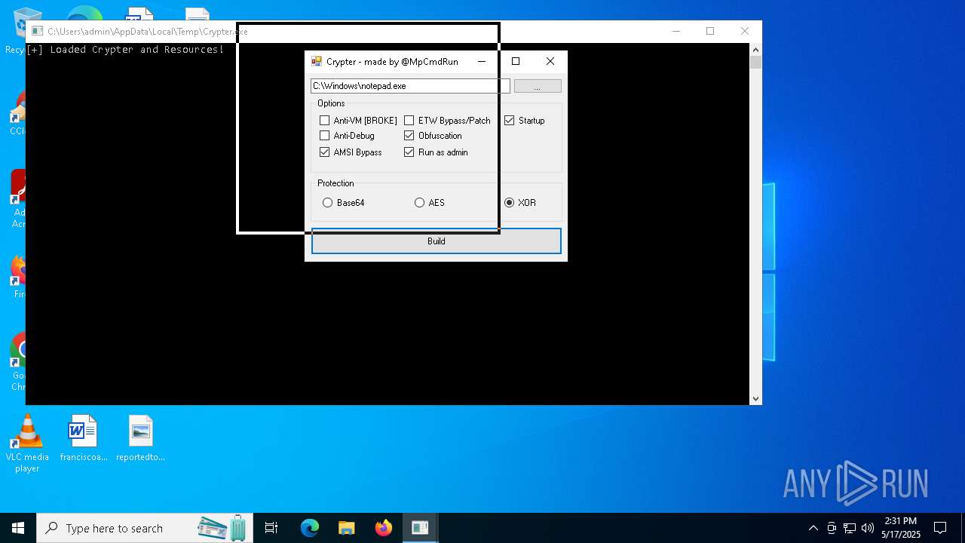
Task: Click the Crypter dialog title bar icon
Action: click(317, 62)
